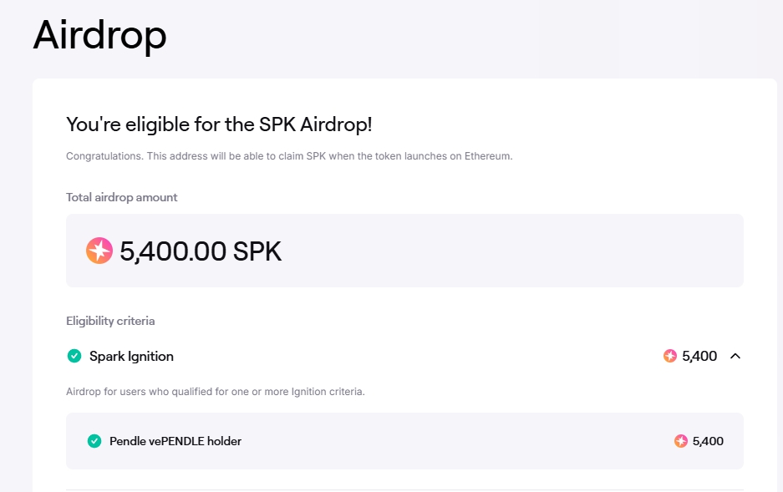Click the SPK icon in Spark Ignition row

669,356
